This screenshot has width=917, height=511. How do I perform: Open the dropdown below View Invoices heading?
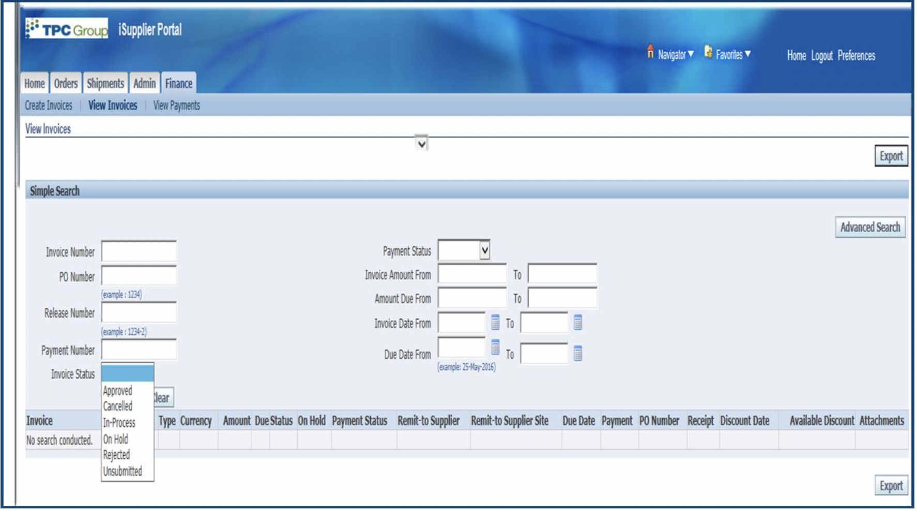point(421,143)
